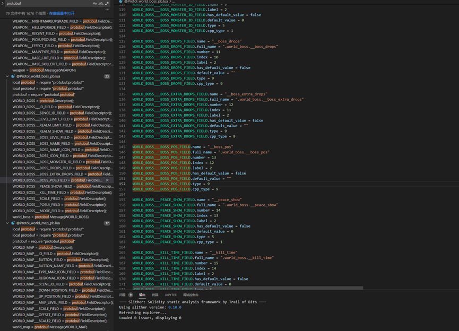The height and width of the screenshot is (331, 459).
Task: Click Lua file icon of @Protol_world_map_pb.lua
Action: (13, 223)
